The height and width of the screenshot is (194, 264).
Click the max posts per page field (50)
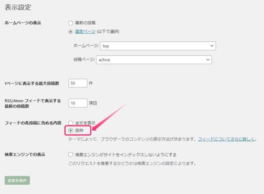point(78,83)
